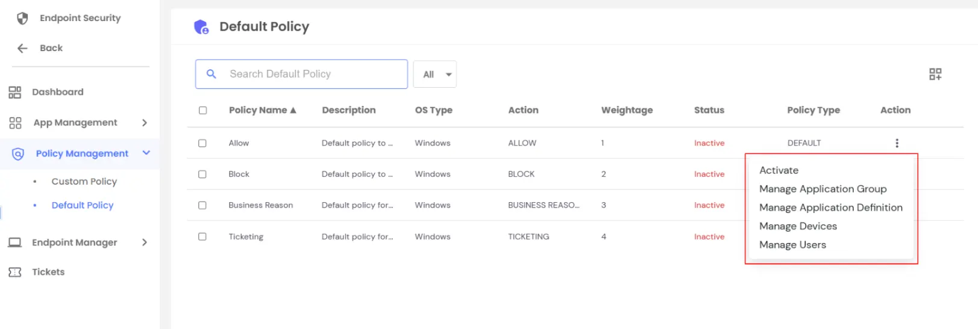This screenshot has height=329, width=978.
Task: Click the Tickets icon in sidebar
Action: (15, 272)
